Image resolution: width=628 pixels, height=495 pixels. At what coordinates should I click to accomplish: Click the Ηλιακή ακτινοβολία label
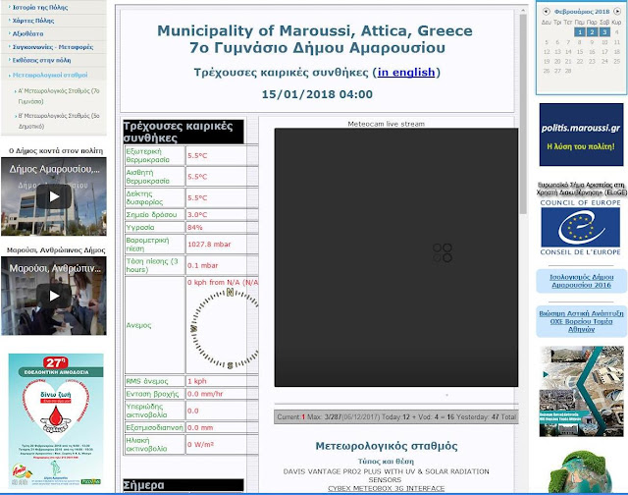(146, 445)
